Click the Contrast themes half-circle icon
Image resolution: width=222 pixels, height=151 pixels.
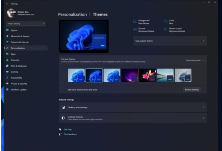[x=63, y=118]
